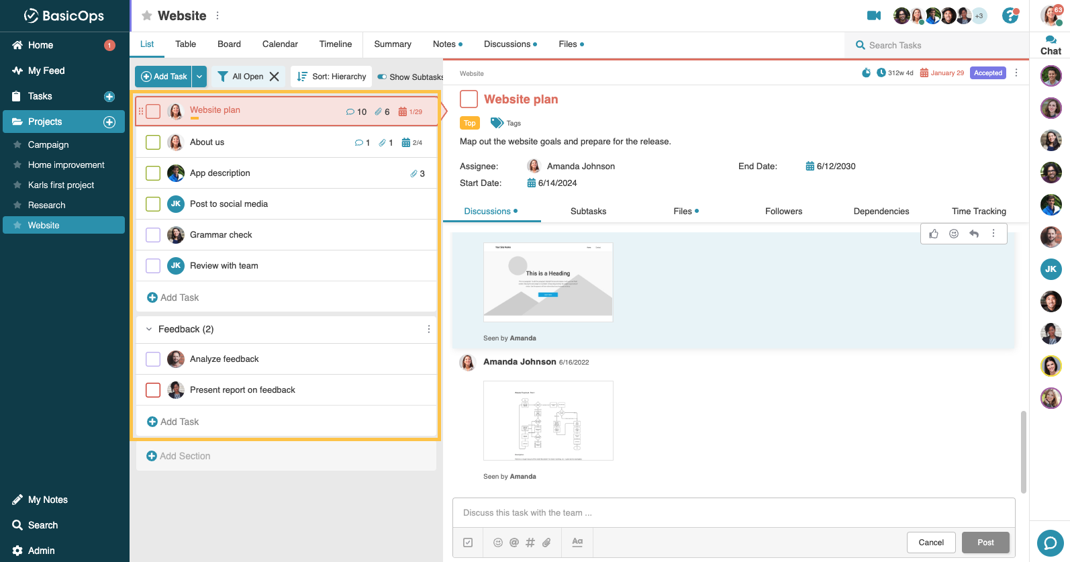Screen dimensions: 1070x562
Task: Open the help question mark icon
Action: (x=1010, y=15)
